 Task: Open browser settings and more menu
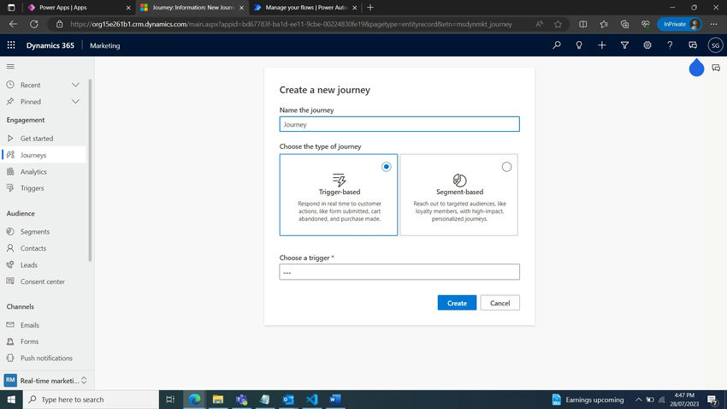click(x=713, y=24)
